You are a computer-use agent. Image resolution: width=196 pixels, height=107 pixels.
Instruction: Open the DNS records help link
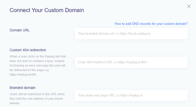coord(151,24)
